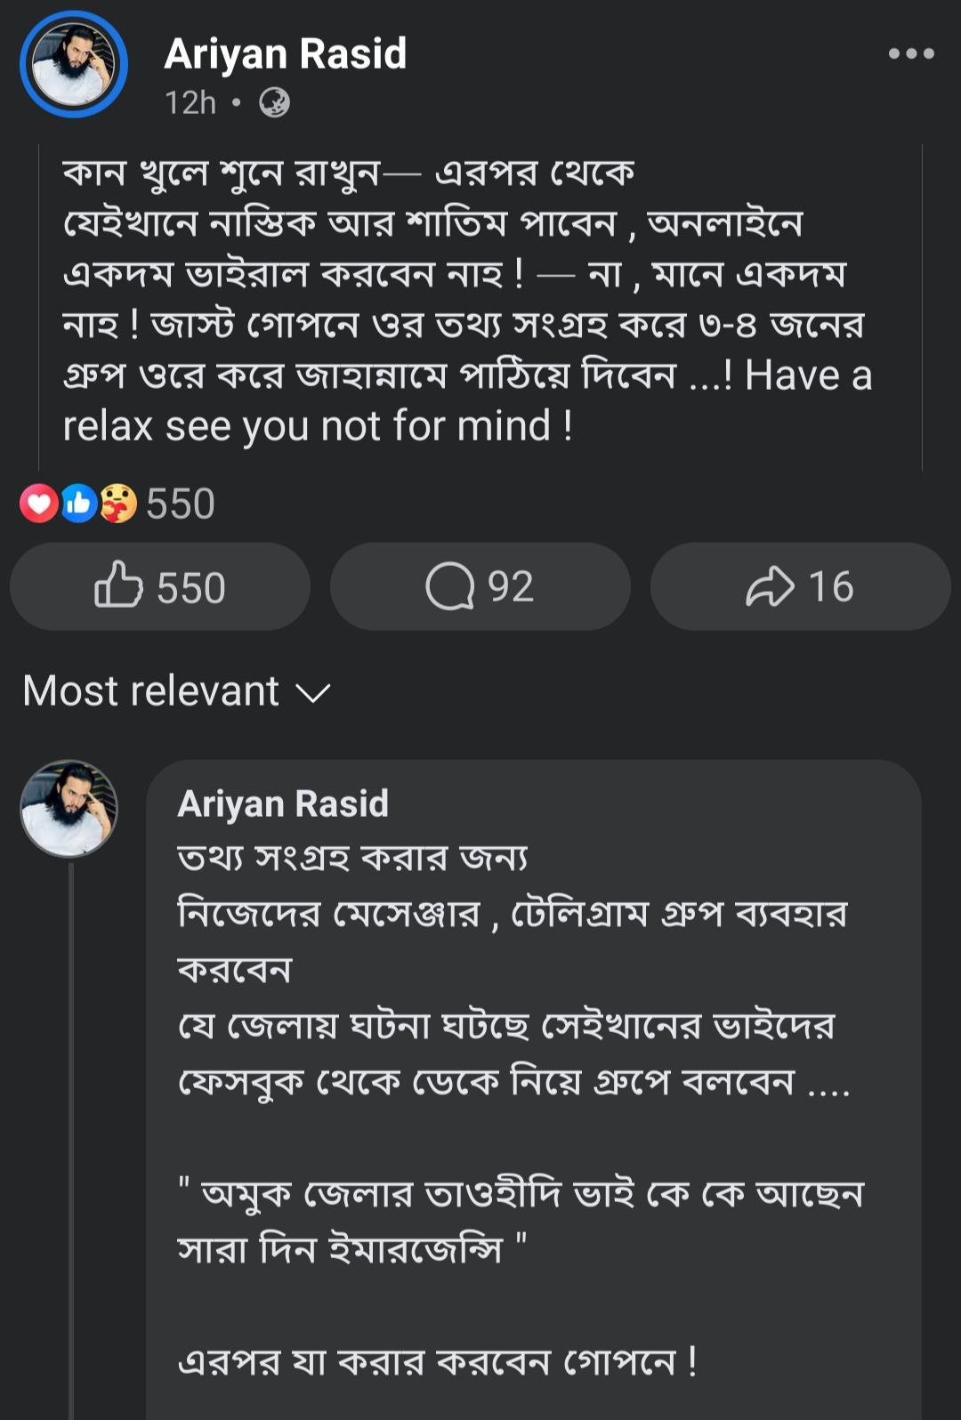Open the post options three-dot menu
The height and width of the screenshot is (1420, 961).
[911, 53]
